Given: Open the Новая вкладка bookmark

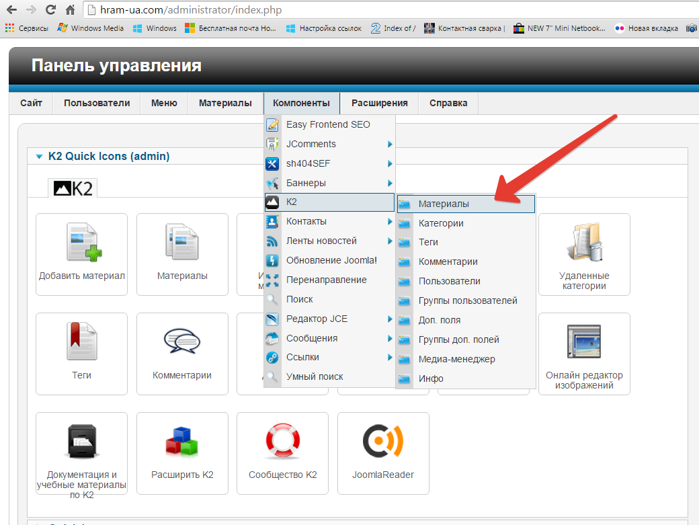Looking at the screenshot, I should point(647,28).
